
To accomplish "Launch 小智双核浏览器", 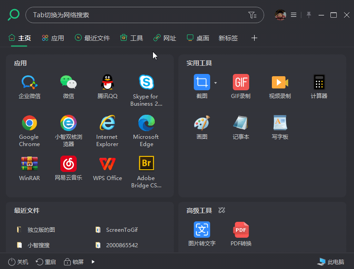I will click(69, 131).
